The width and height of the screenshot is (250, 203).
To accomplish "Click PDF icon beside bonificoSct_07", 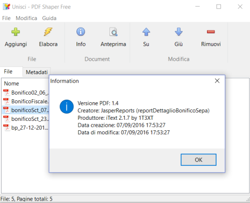I will 6,110.
